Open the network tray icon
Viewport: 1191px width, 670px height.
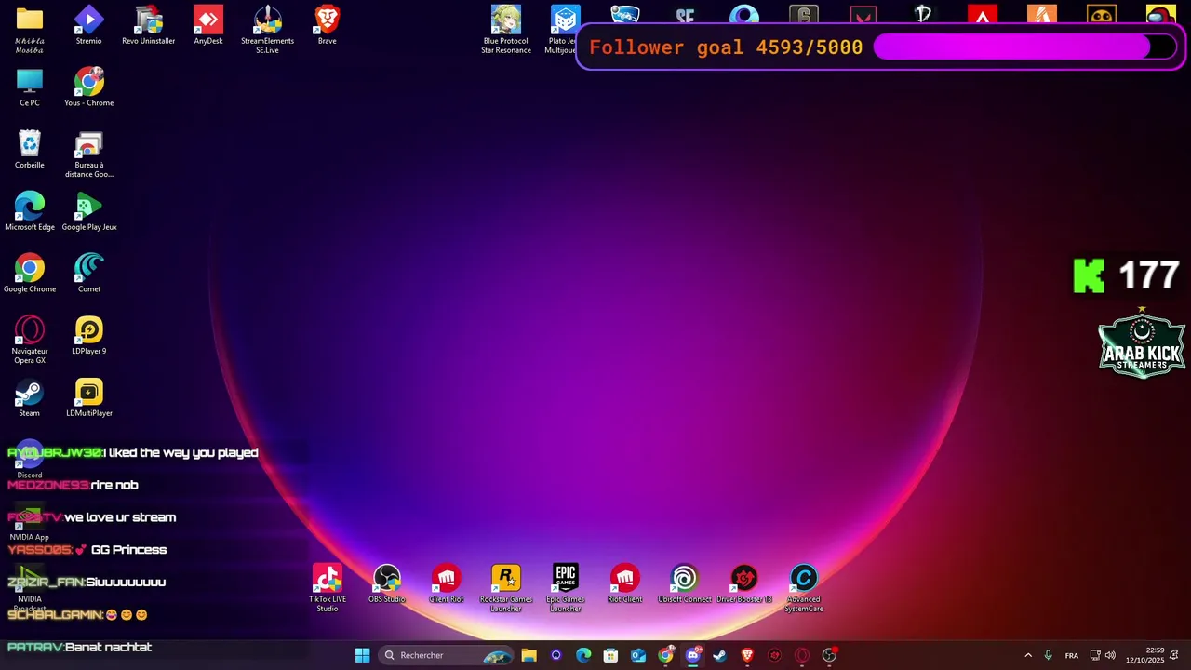point(1095,655)
